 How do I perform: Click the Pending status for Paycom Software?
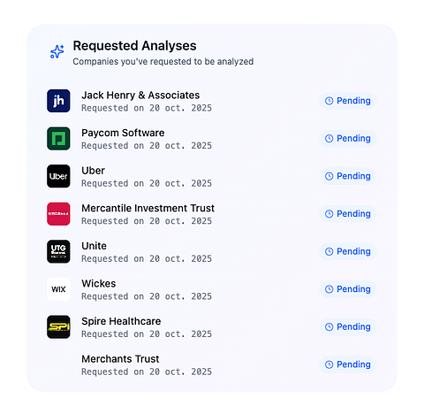tap(348, 139)
